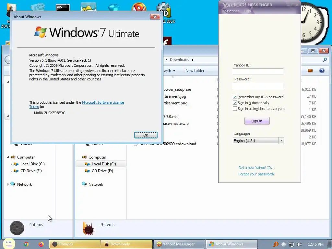
Task: Select Computer in Libraries window tree
Action: coord(26,157)
